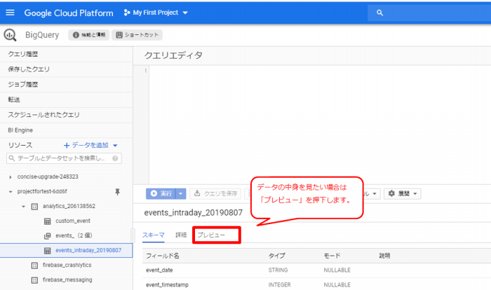Collapse the projectfortest-6dd6f project
Viewport: 491px width, 290px height.
click(11, 192)
